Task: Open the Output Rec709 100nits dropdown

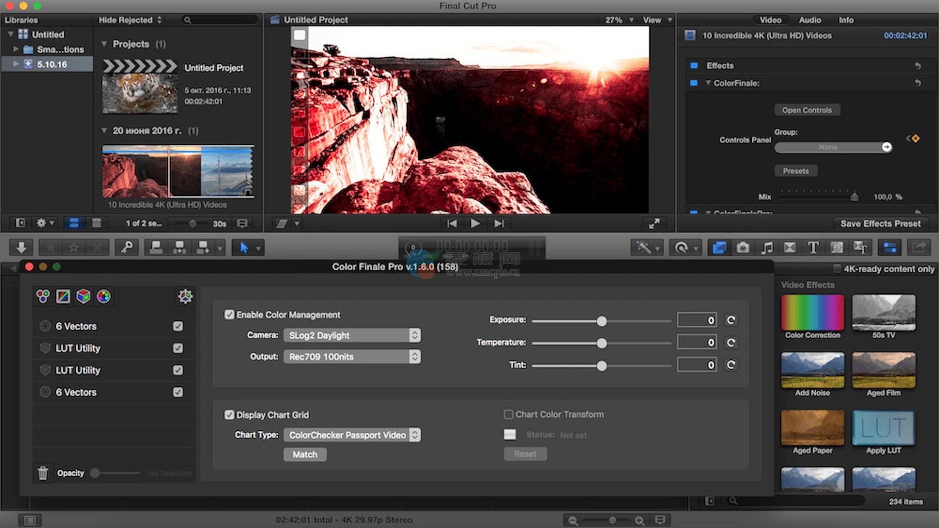Action: click(352, 357)
